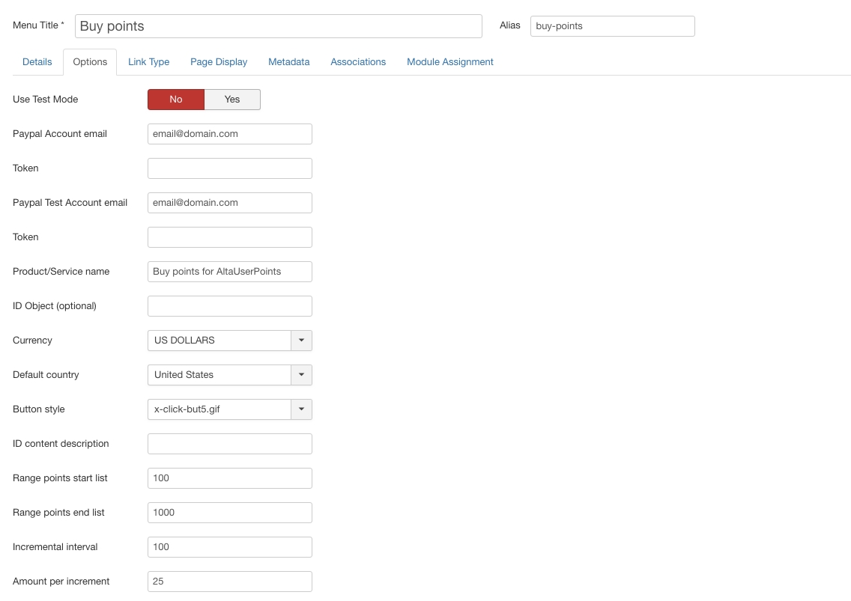Set Use Test Mode to Yes
This screenshot has height=601, width=851.
(232, 99)
